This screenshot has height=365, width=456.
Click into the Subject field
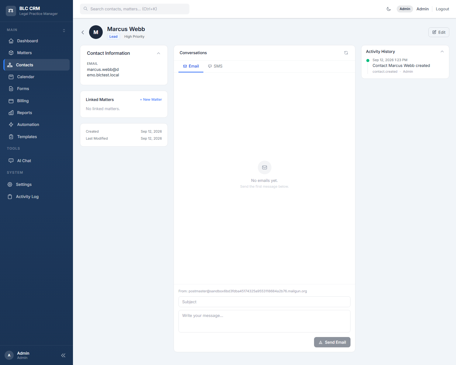264,302
